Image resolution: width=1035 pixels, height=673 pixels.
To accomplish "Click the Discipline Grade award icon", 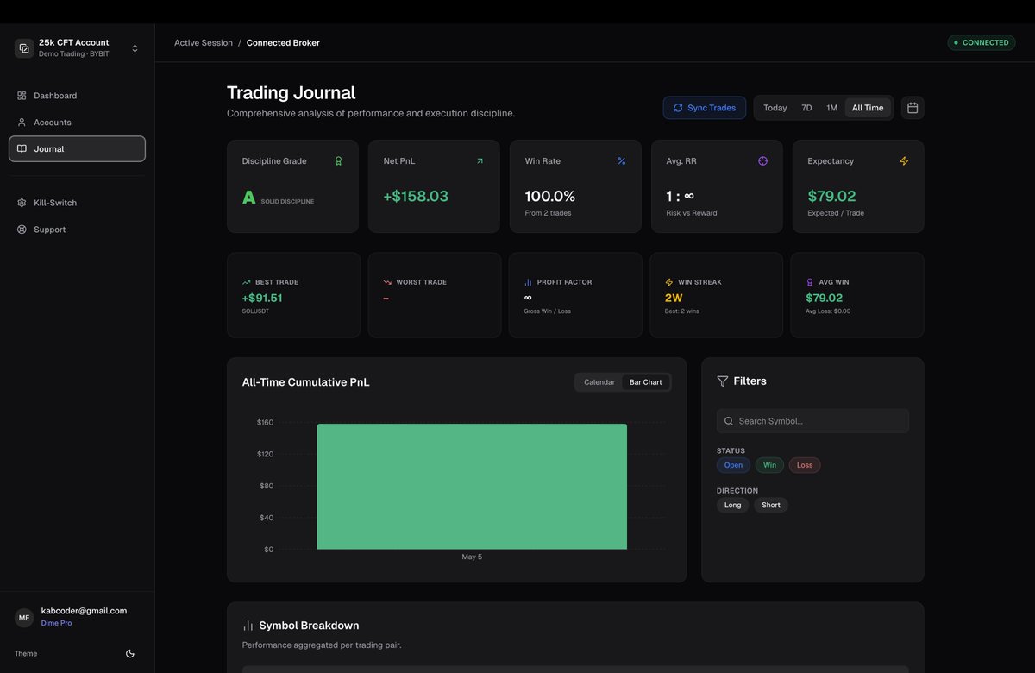I will (x=338, y=161).
